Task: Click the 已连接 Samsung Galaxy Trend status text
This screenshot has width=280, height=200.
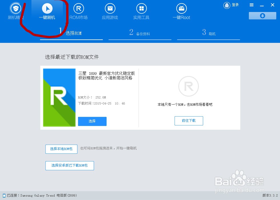Action: tap(42, 195)
